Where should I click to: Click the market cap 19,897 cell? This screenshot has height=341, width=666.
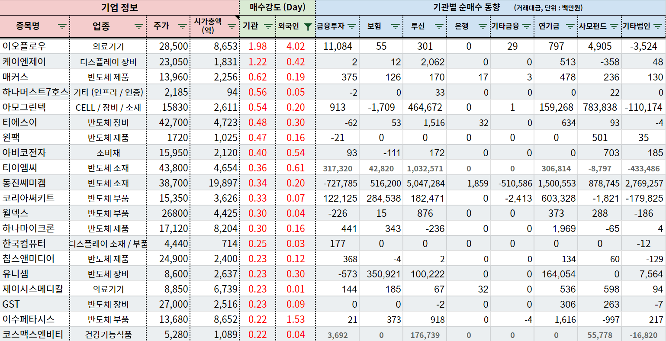pos(215,183)
